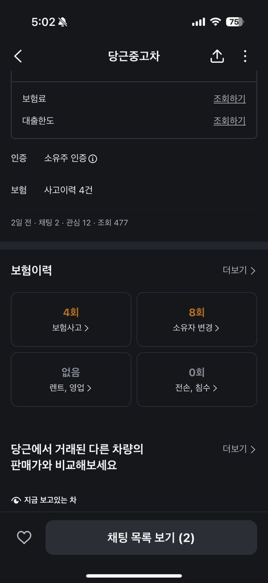The image size is (268, 583).
Task: Tap the Wi-Fi status icon
Action: (x=216, y=22)
